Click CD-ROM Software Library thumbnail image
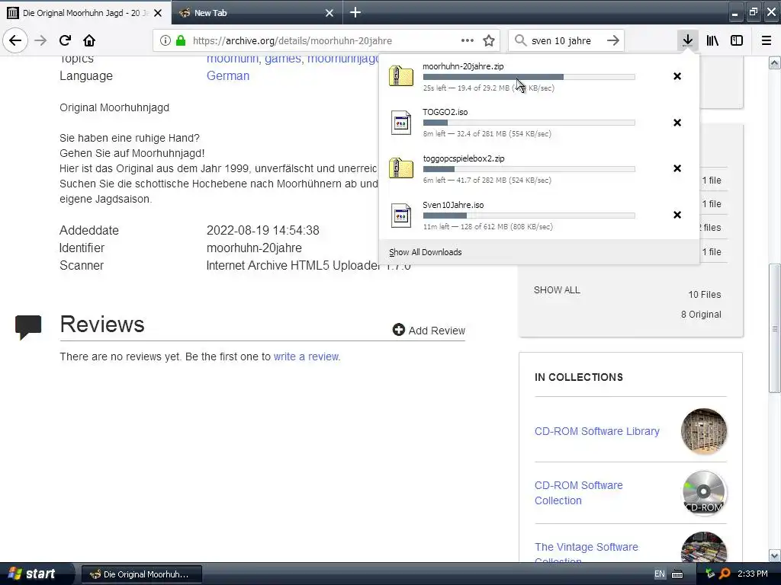 click(x=704, y=431)
